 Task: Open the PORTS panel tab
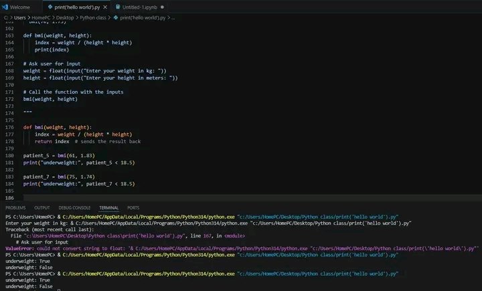(133, 208)
